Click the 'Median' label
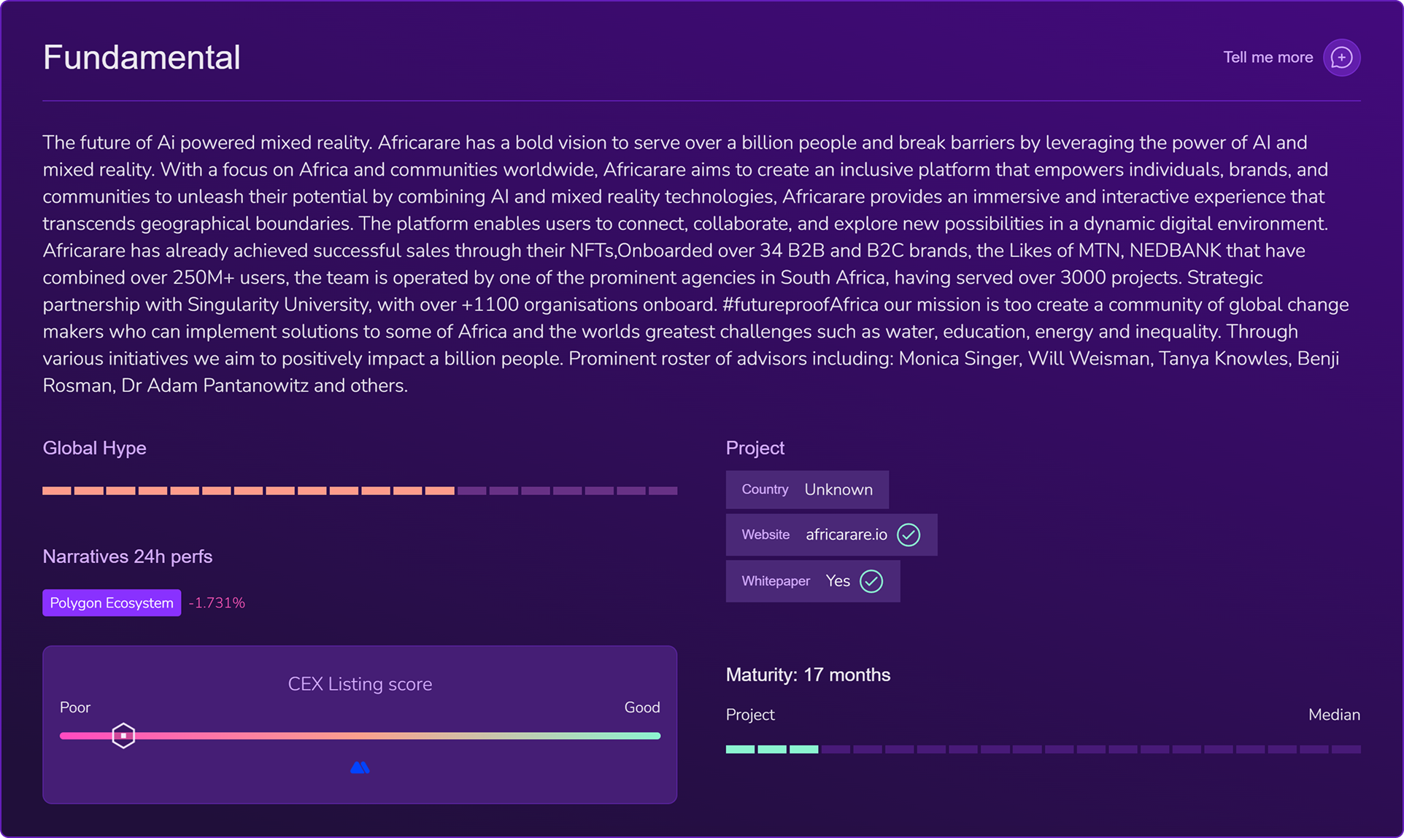 coord(1334,715)
